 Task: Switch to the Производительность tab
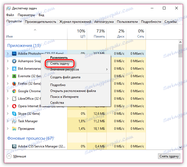[x=41, y=22]
